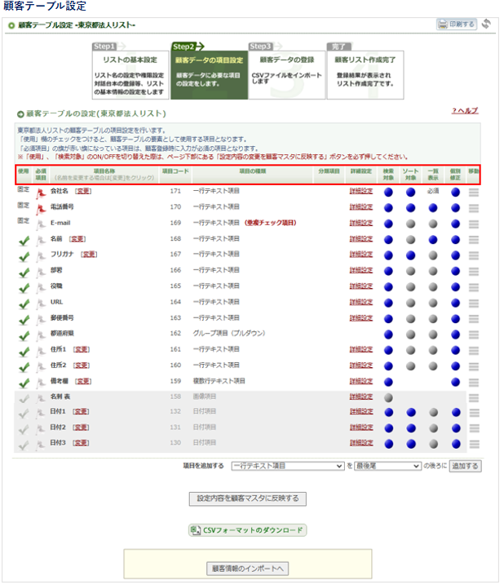Click the gray required flag for フリガナ
The height and width of the screenshot is (585, 504).
click(41, 257)
